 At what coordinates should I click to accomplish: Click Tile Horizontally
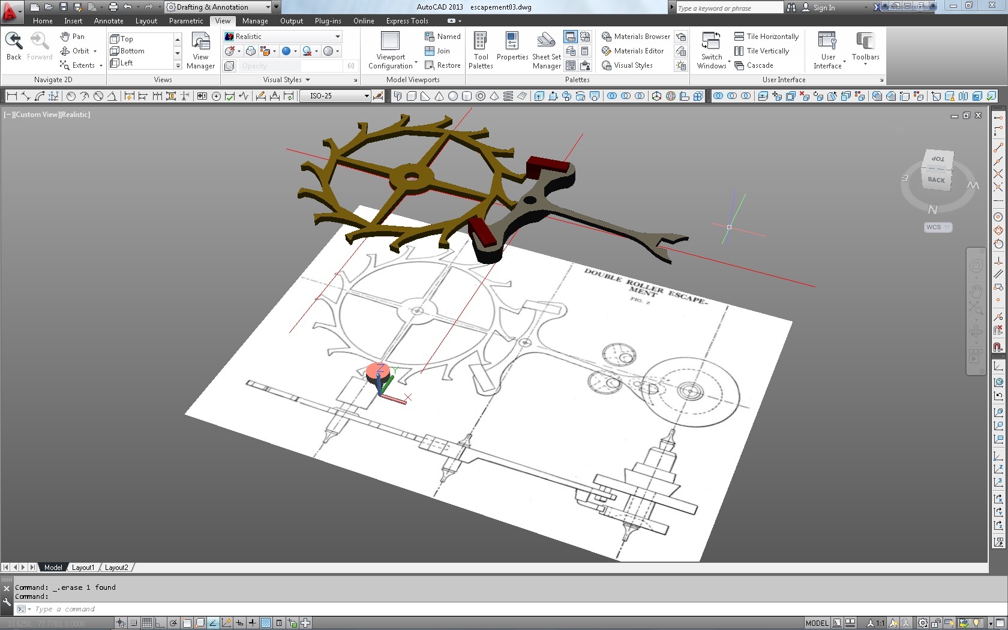point(766,37)
